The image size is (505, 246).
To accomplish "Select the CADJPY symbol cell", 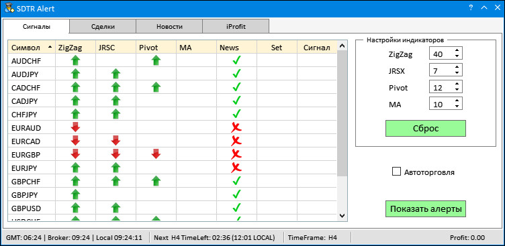I will [32, 101].
